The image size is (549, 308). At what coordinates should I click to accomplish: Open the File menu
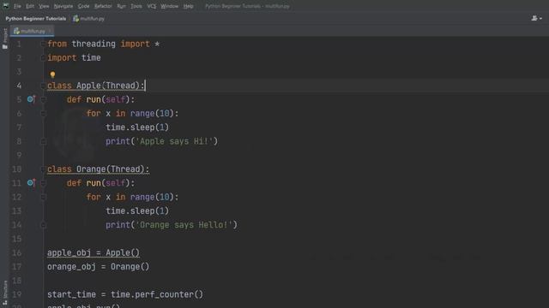point(17,6)
